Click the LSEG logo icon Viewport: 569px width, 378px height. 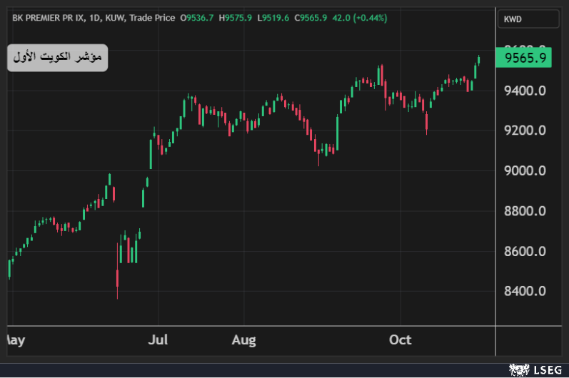517,369
